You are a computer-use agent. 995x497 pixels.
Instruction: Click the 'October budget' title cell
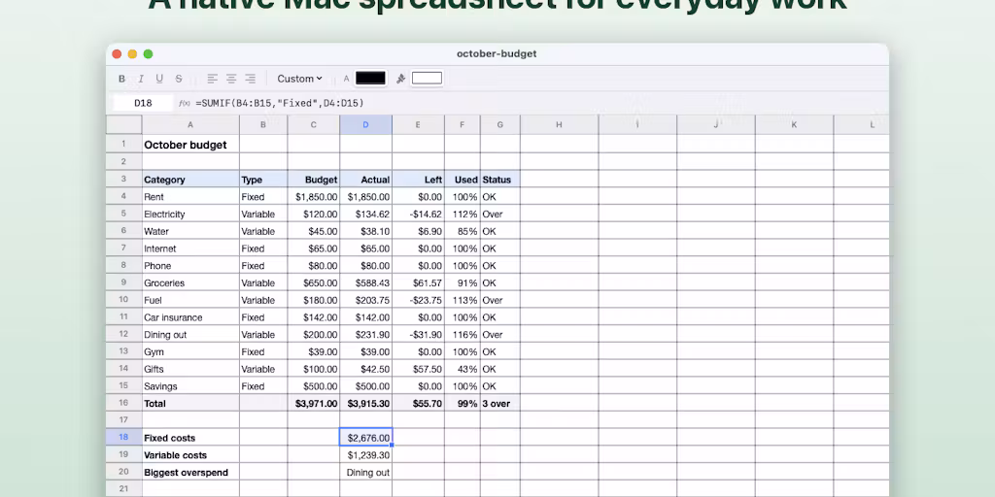[190, 145]
